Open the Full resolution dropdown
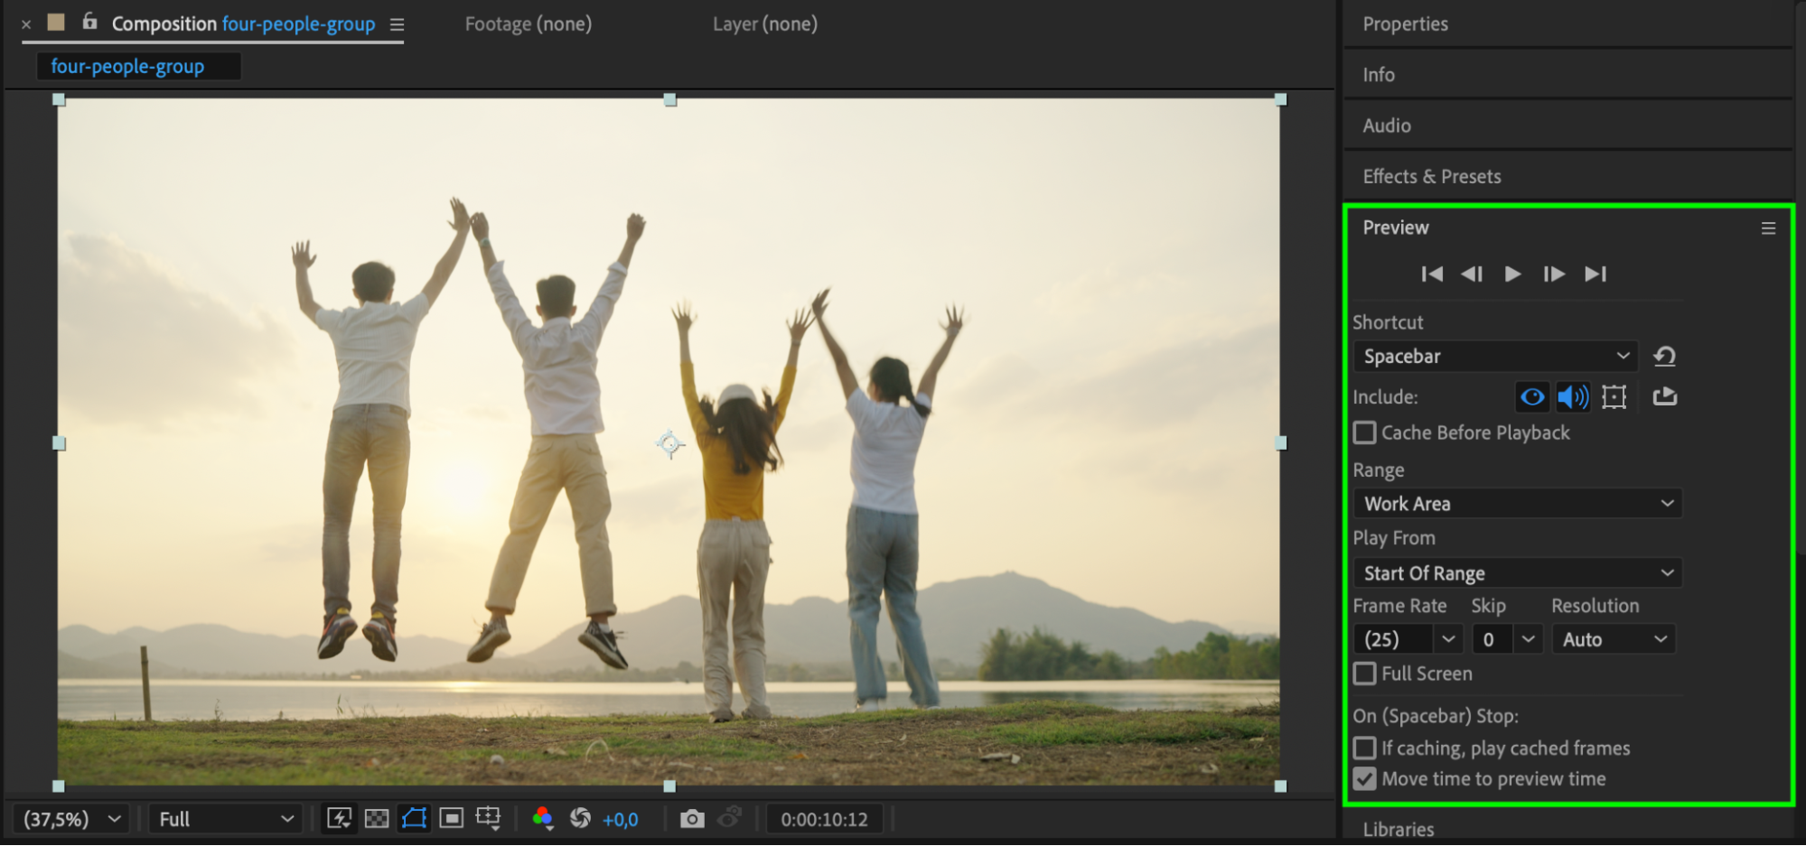 [x=226, y=820]
